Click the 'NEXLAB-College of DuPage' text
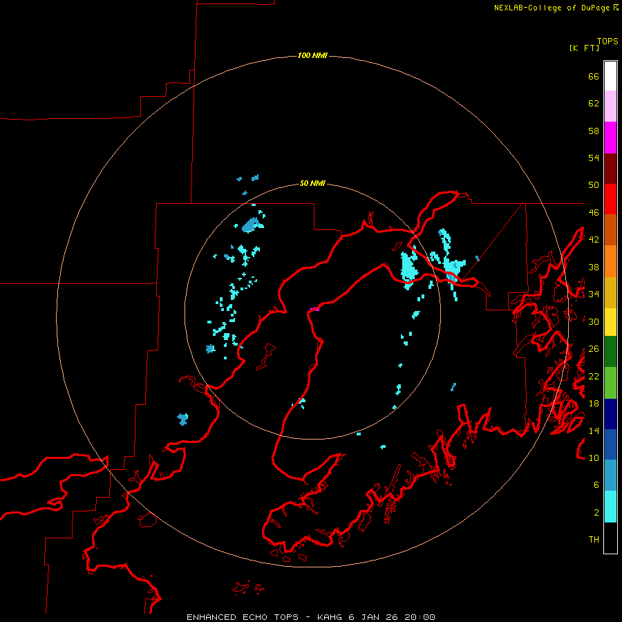The width and height of the screenshot is (622, 622). 552,8
